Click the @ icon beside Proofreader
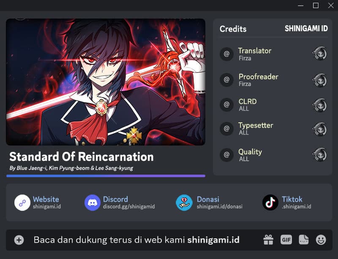 tap(226, 80)
